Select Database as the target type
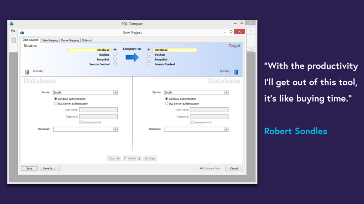Image resolution: width=364 pixels, height=204 pixels. pos(149,50)
